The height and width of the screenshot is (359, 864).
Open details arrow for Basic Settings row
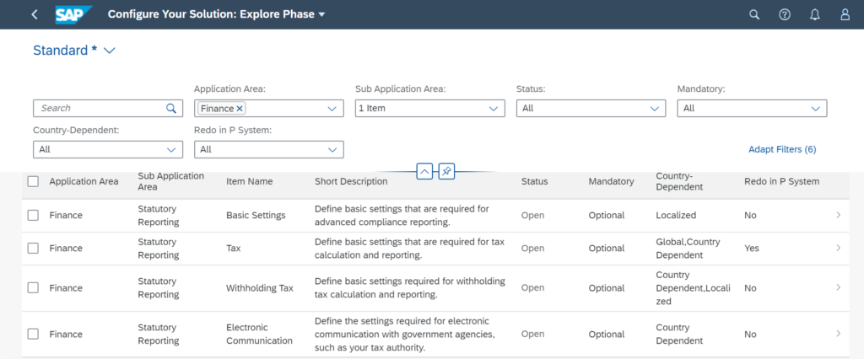click(x=838, y=215)
